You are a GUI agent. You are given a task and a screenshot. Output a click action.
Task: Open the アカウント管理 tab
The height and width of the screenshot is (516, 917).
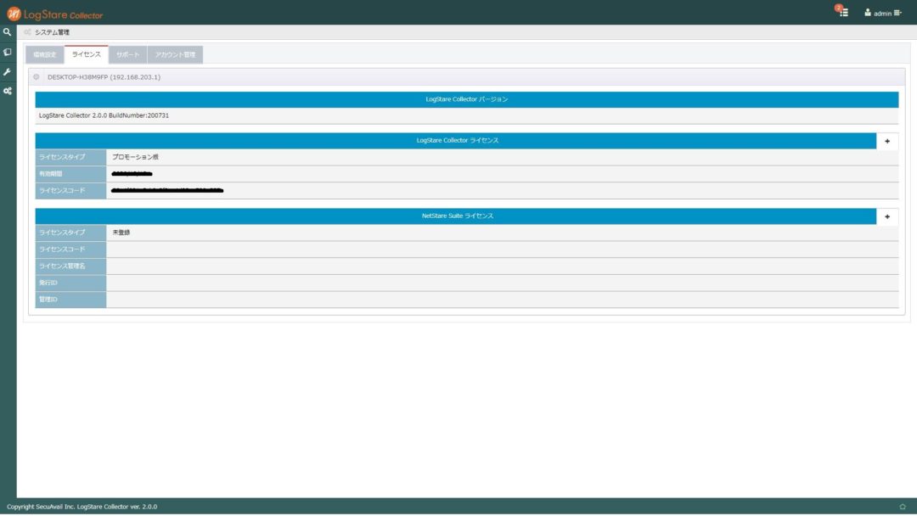click(176, 55)
